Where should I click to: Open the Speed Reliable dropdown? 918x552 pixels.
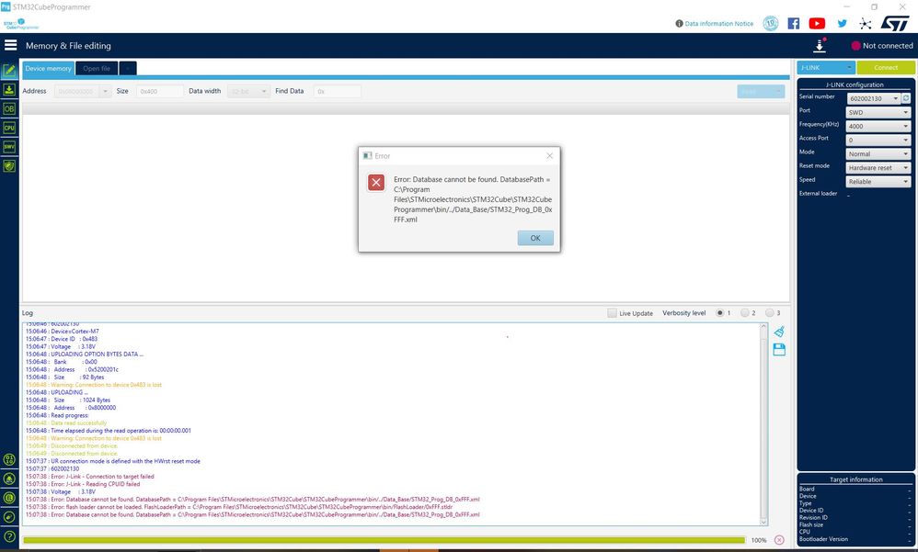pyautogui.click(x=878, y=182)
